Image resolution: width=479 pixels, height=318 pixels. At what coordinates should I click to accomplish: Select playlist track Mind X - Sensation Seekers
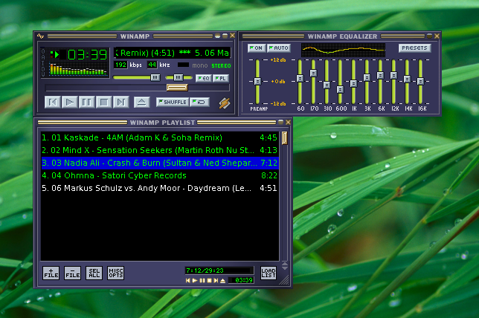click(x=159, y=150)
